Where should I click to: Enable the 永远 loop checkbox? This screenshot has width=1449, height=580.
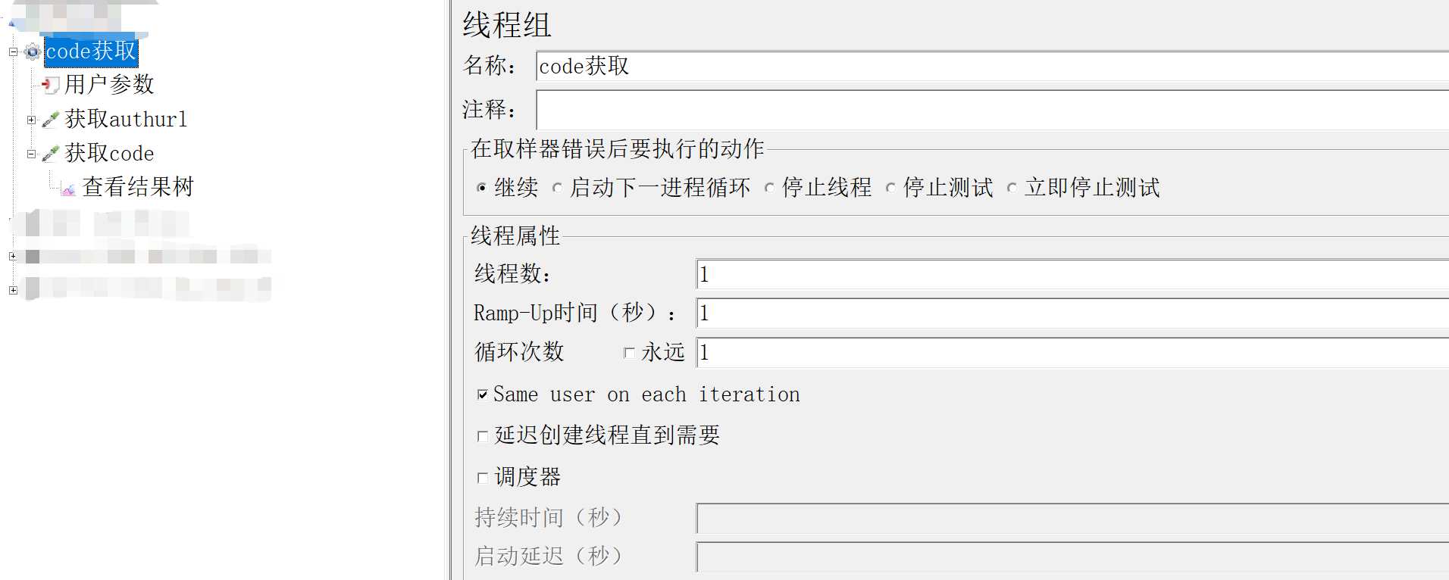630,352
